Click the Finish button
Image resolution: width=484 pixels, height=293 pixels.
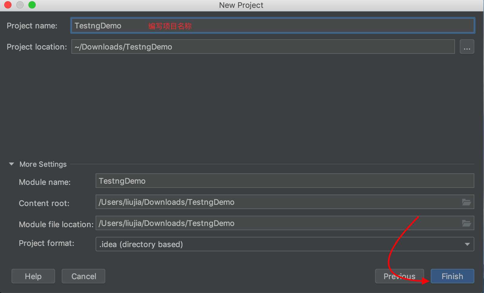click(452, 276)
